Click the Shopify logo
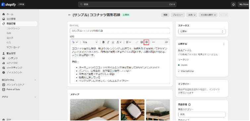 (9, 4)
